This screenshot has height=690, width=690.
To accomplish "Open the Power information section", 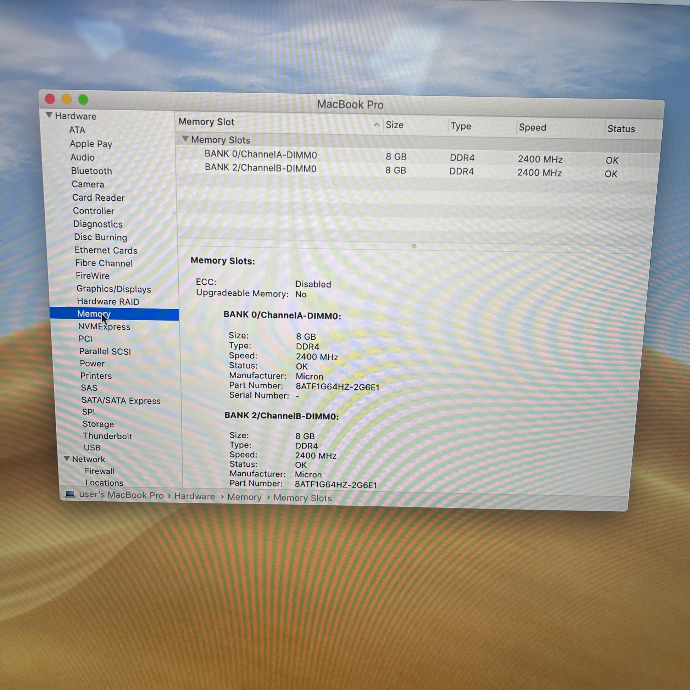I will pos(92,363).
